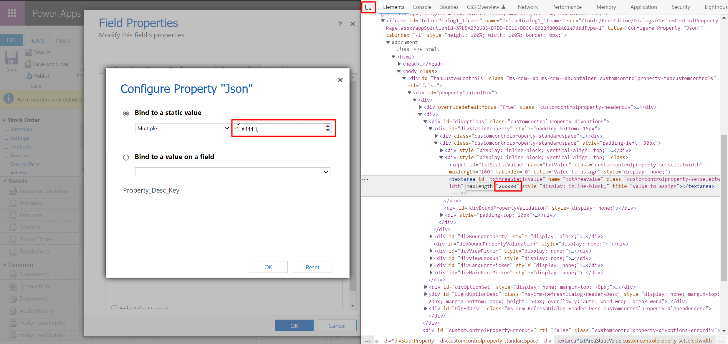Click the Reset button
728x344 pixels.
pyautogui.click(x=312, y=267)
